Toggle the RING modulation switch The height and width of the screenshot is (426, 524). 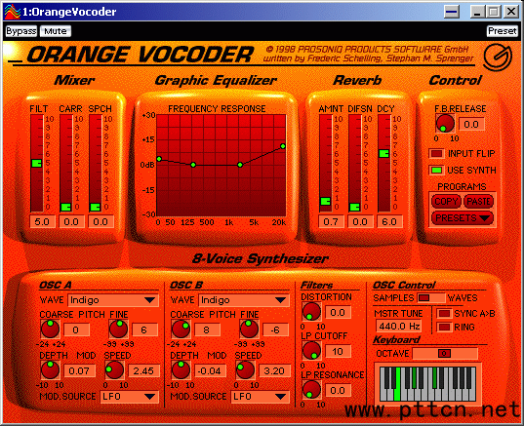click(444, 327)
